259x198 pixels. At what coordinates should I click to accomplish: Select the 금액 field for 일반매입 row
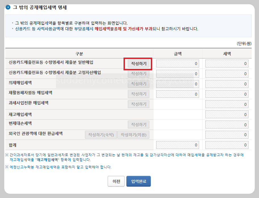177,63
